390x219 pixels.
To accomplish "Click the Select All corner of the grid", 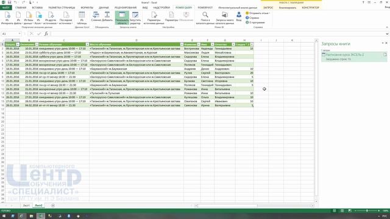I will point(2,40).
